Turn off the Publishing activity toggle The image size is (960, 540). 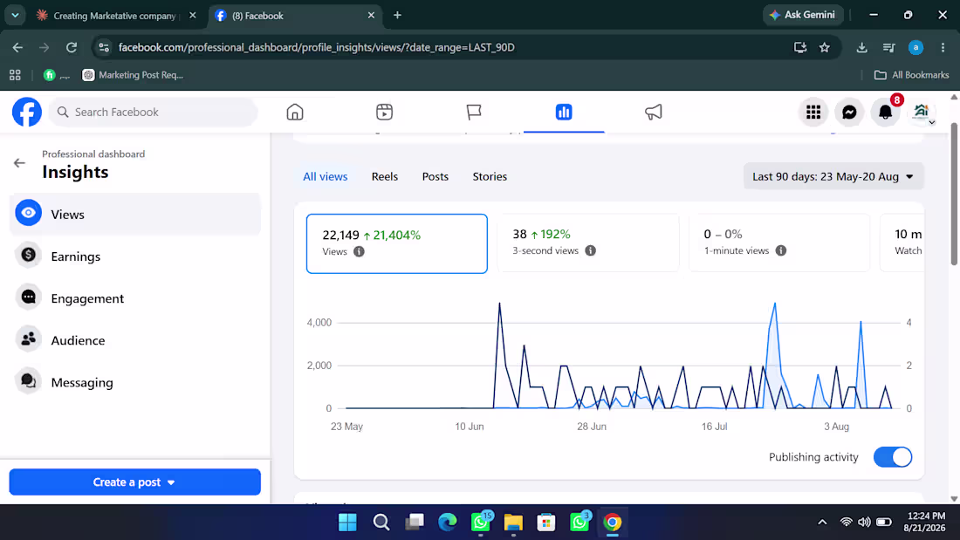pyautogui.click(x=893, y=457)
